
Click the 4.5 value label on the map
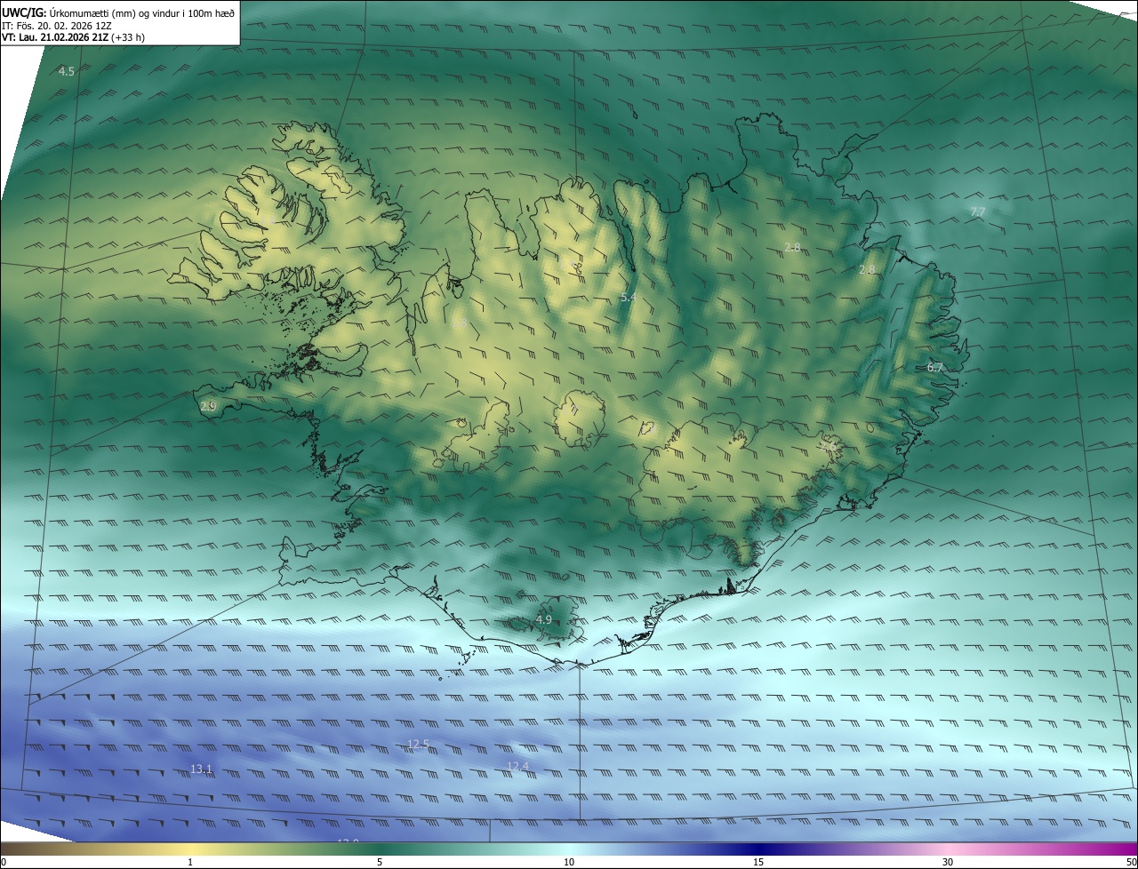[67, 71]
